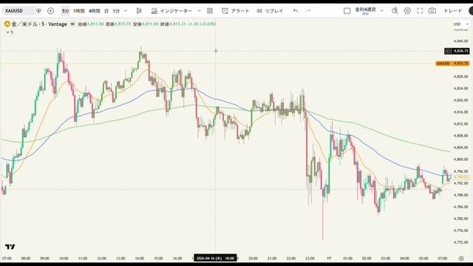This screenshot has height=266, width=473.
Task: Start bar replay with リプレイ button
Action: [270, 11]
